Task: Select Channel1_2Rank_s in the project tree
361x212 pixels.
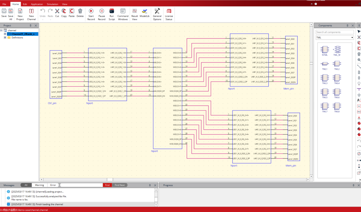Action: coord(23,34)
